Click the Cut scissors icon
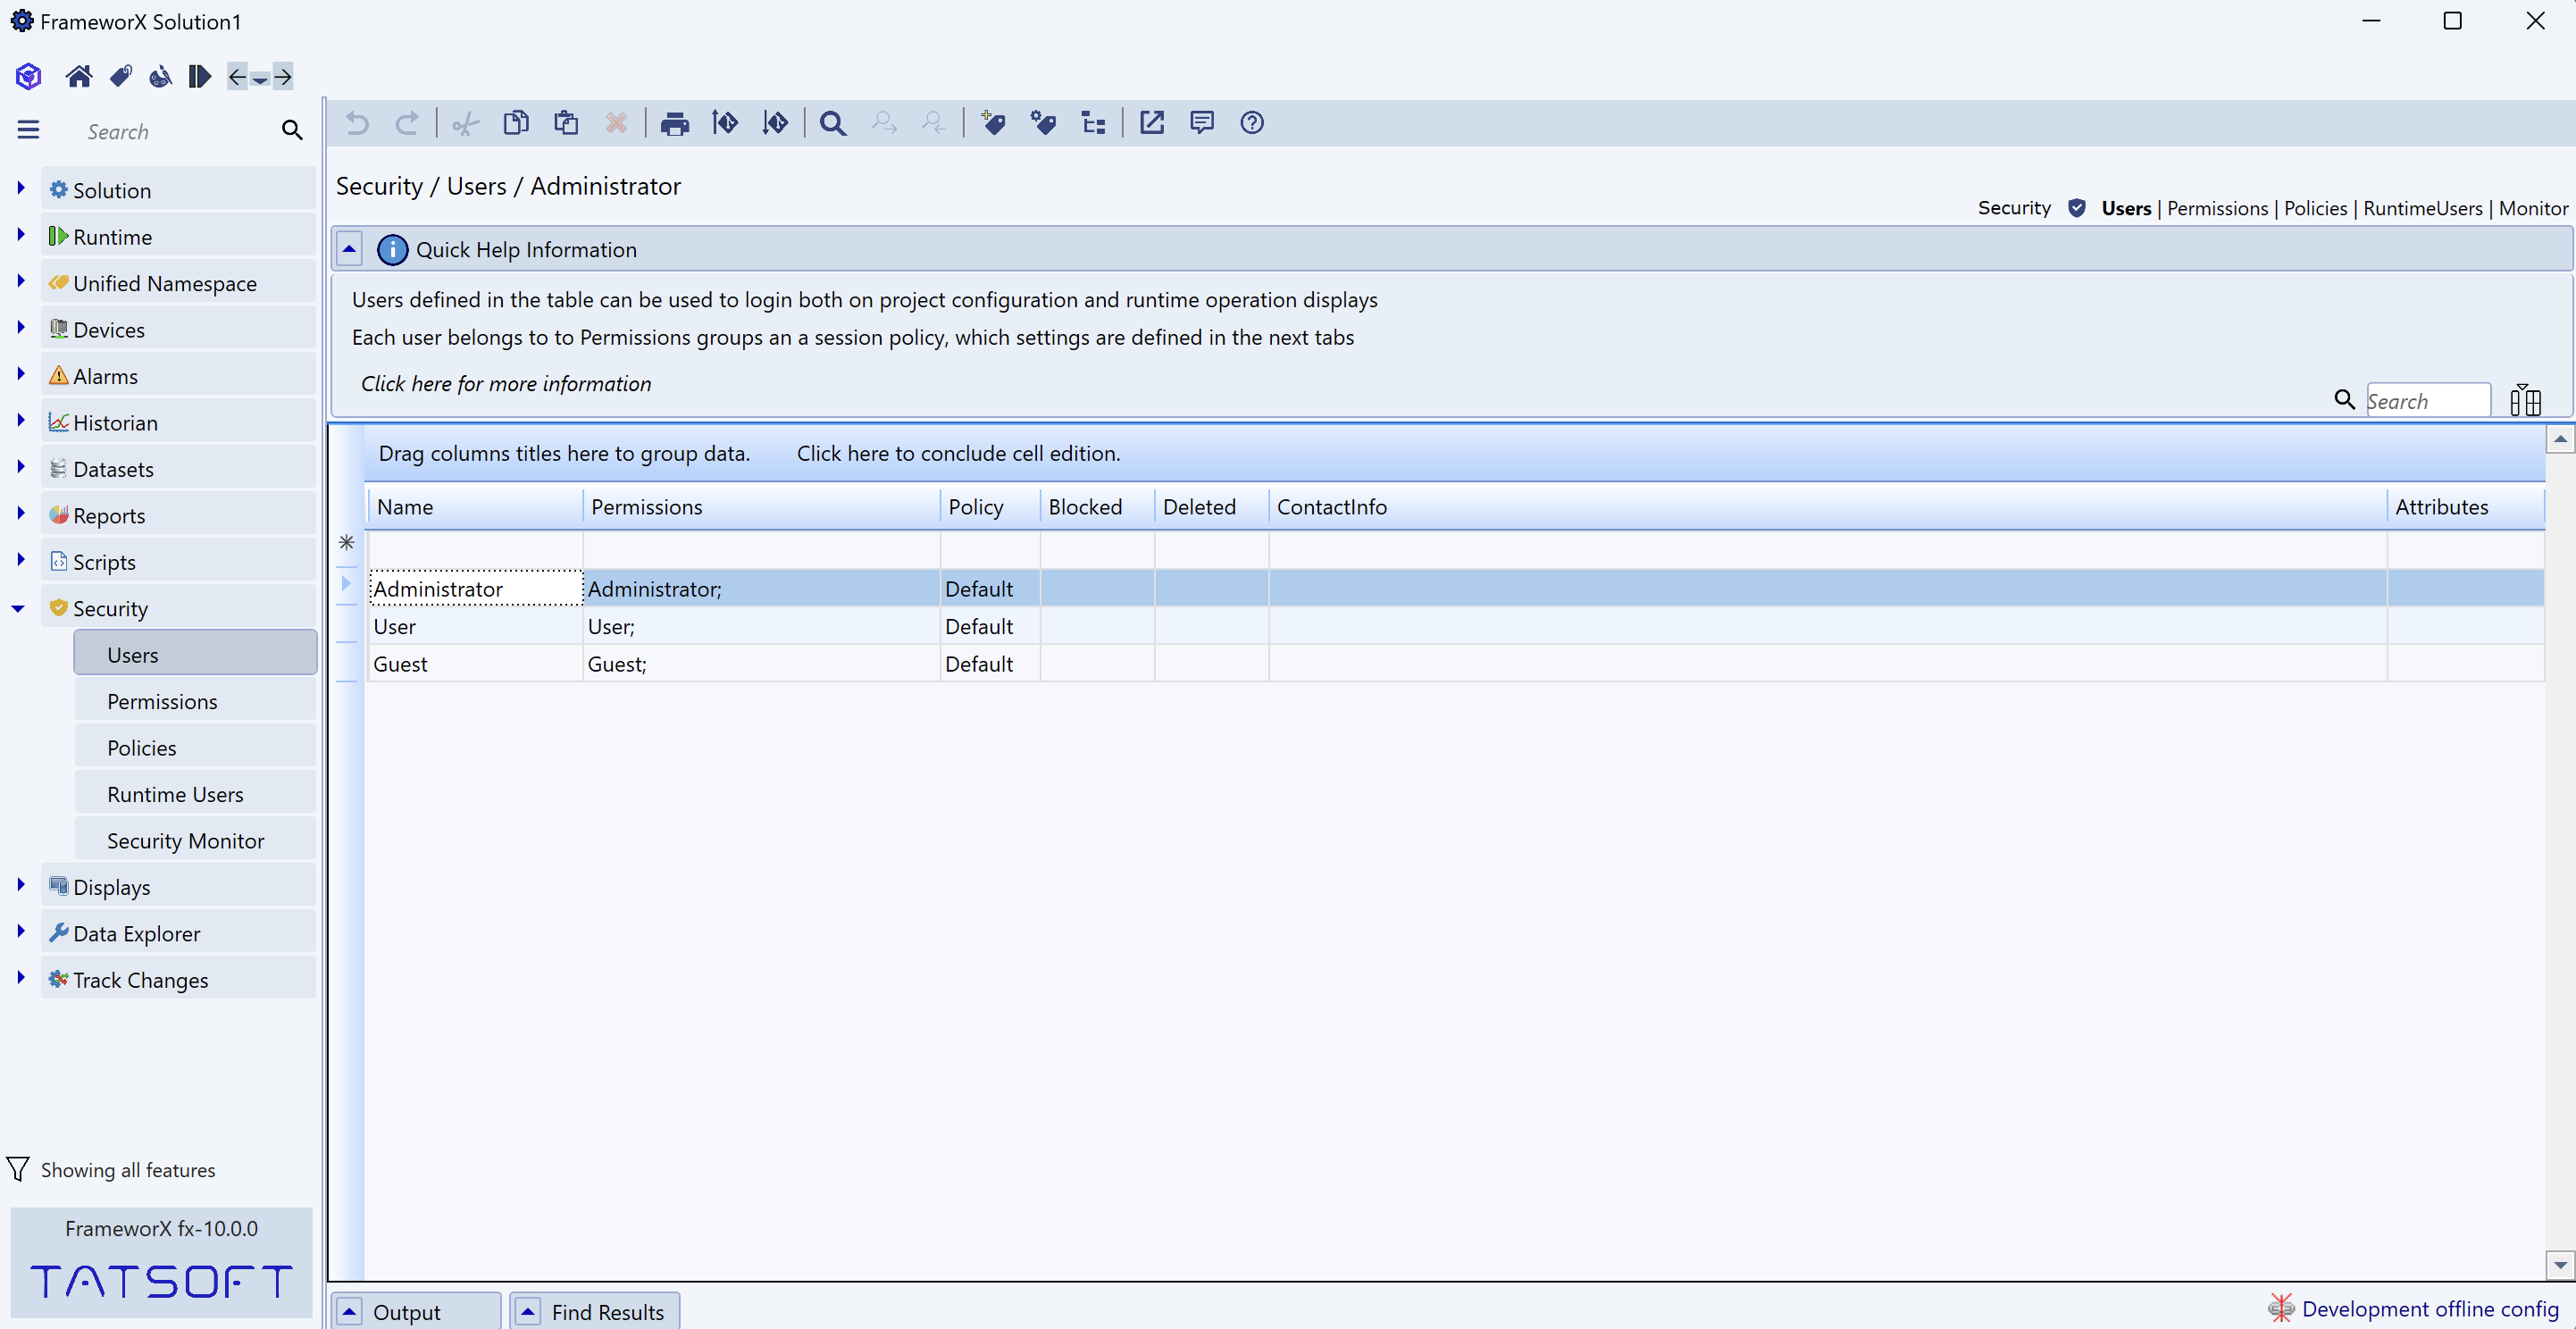 pos(466,124)
